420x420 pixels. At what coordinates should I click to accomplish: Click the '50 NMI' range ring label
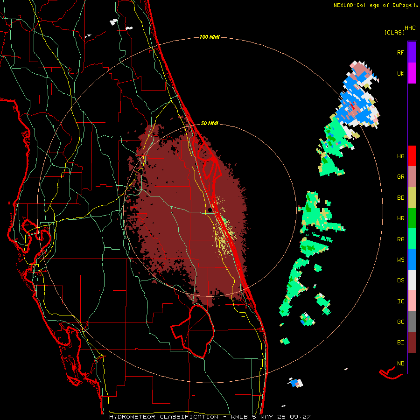point(210,124)
